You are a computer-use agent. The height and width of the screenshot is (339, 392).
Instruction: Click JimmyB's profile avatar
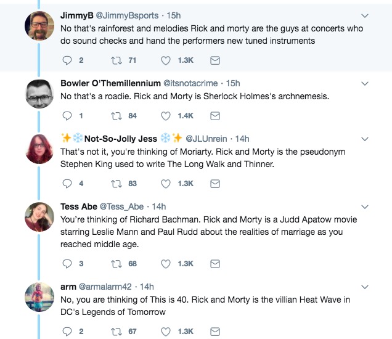click(x=38, y=25)
